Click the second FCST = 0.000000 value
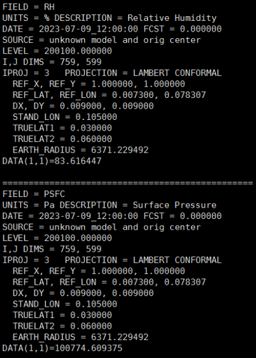Viewport: 256px width, 358px height. 183,216
